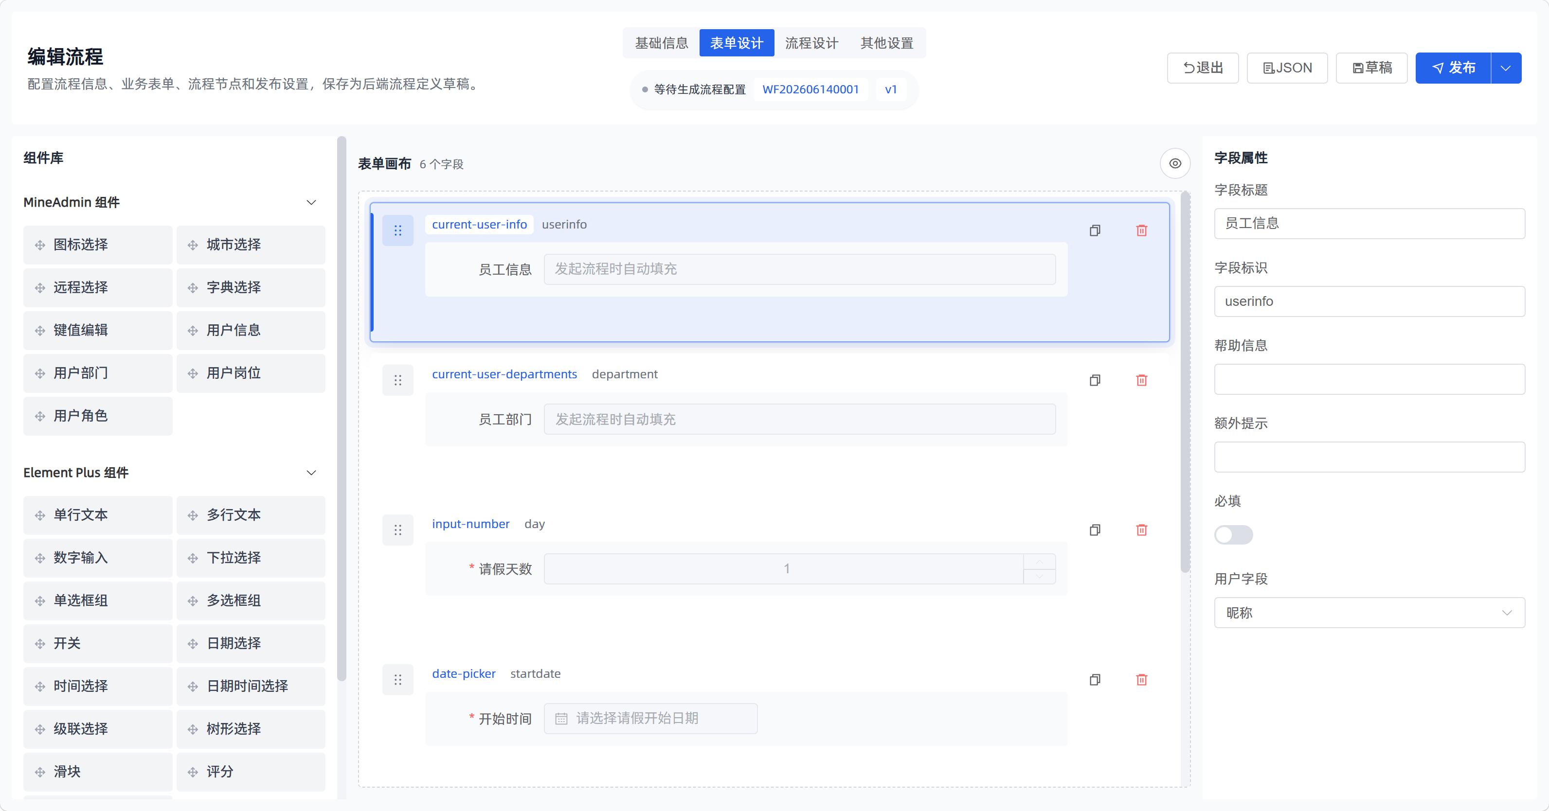The image size is (1549, 811).
Task: Click the 开始时间 date picker field
Action: [x=650, y=719]
